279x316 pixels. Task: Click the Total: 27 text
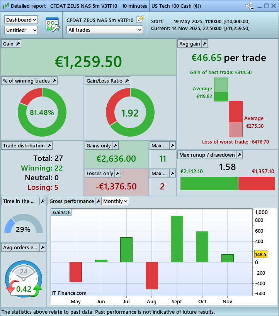48,158
